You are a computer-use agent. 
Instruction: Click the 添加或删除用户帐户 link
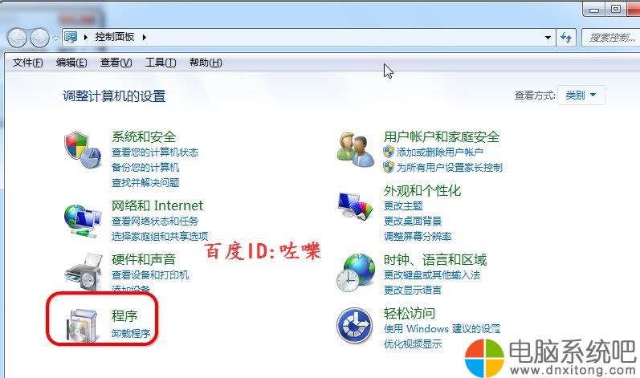pos(439,152)
